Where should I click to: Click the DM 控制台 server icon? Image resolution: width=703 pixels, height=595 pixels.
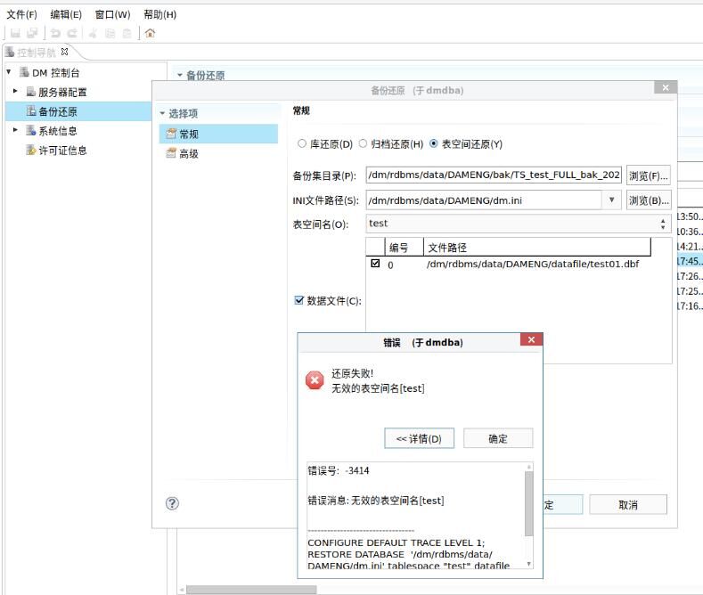24,72
